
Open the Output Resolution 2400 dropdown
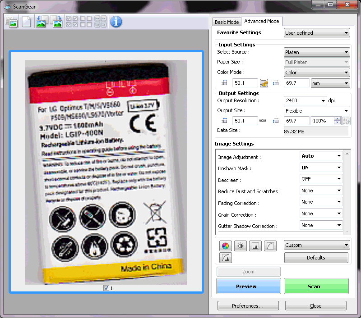305,100
